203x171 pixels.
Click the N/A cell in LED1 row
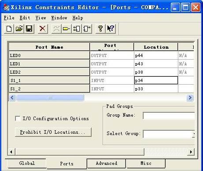click(x=186, y=64)
